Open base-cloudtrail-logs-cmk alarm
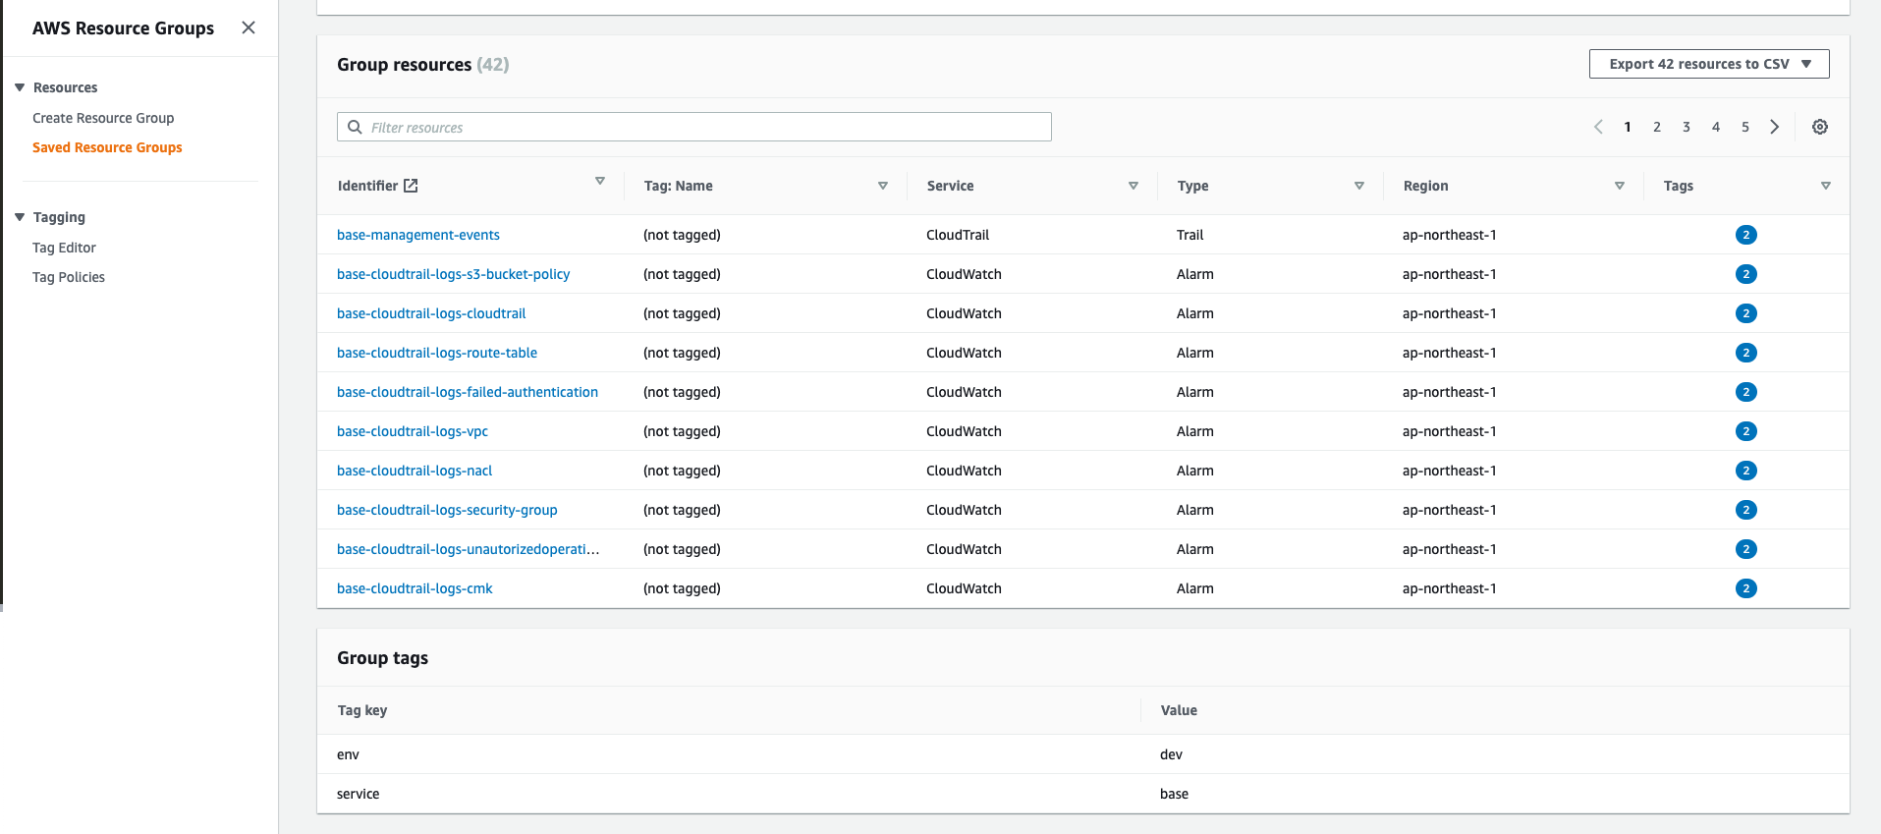This screenshot has height=834, width=1881. (x=415, y=588)
